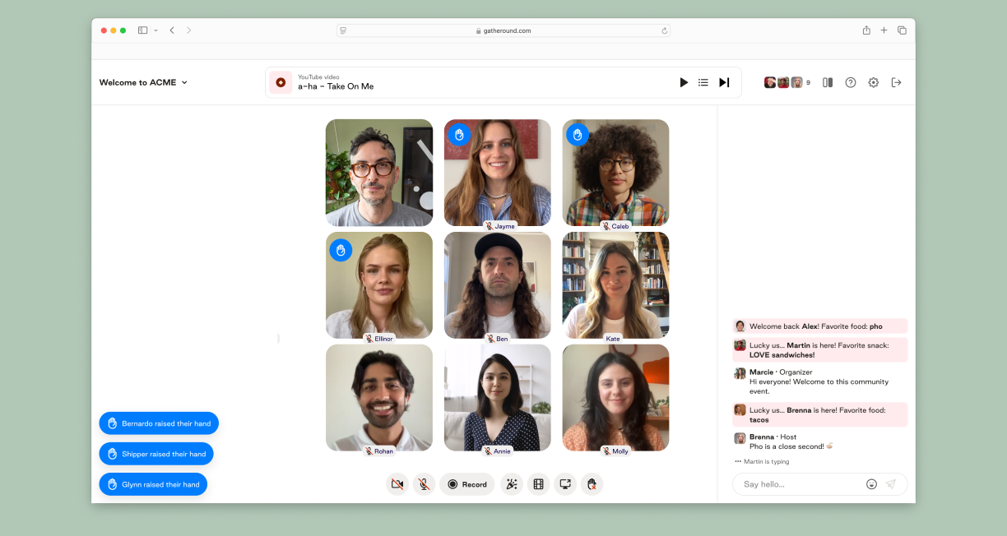
Task: Start recording with the Record button
Action: [467, 484]
